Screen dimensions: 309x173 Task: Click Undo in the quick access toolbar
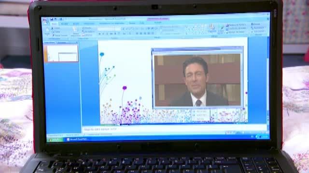click(x=56, y=19)
